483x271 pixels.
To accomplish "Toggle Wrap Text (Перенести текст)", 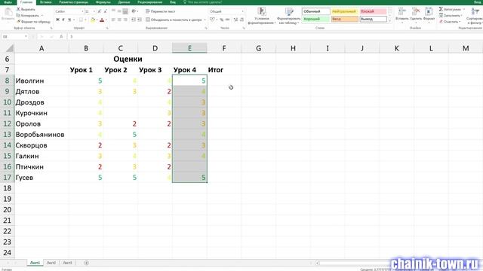I will click(x=161, y=11).
